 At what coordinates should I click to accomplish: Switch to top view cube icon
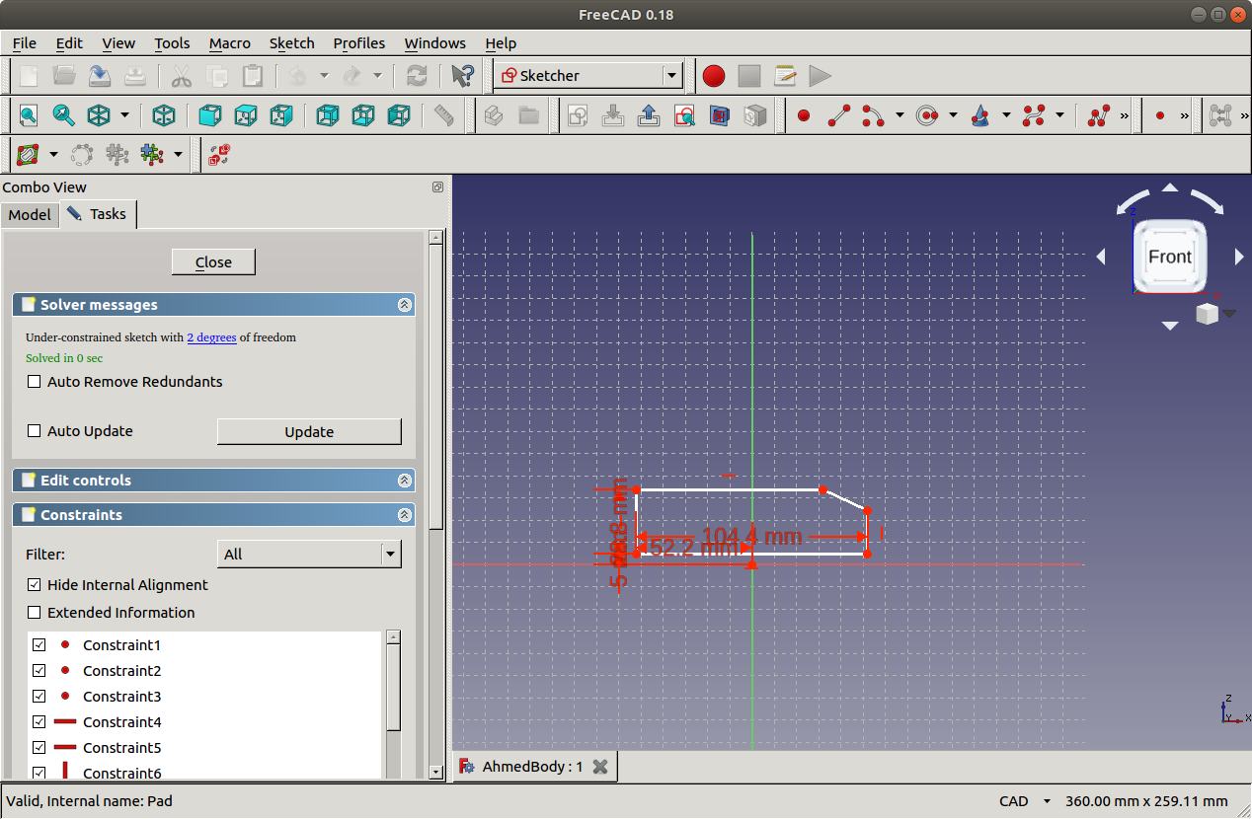point(245,115)
